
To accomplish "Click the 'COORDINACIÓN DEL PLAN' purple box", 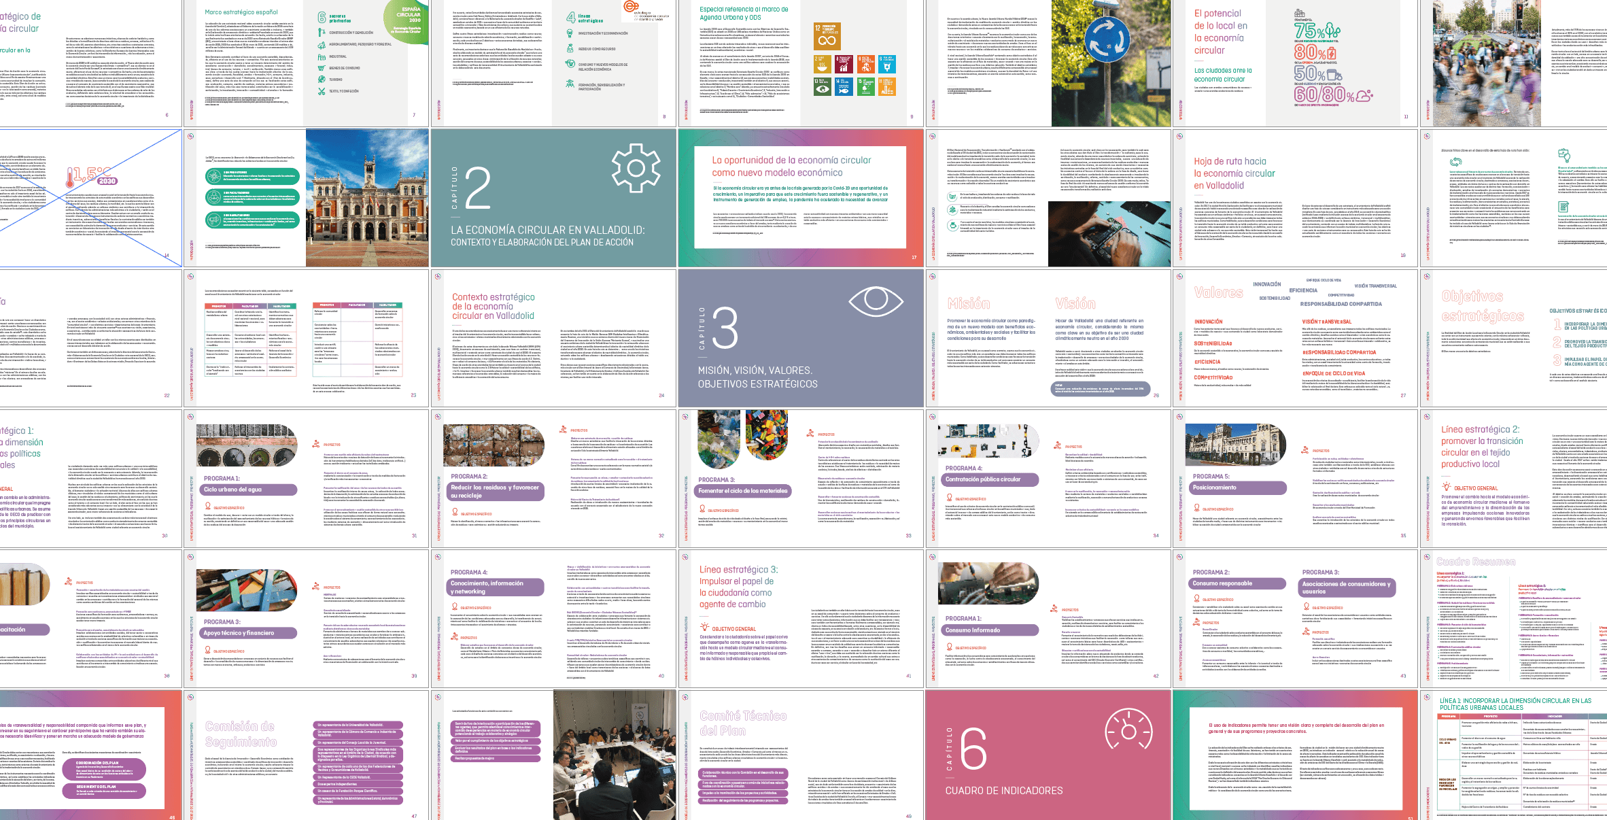I will (x=104, y=769).
